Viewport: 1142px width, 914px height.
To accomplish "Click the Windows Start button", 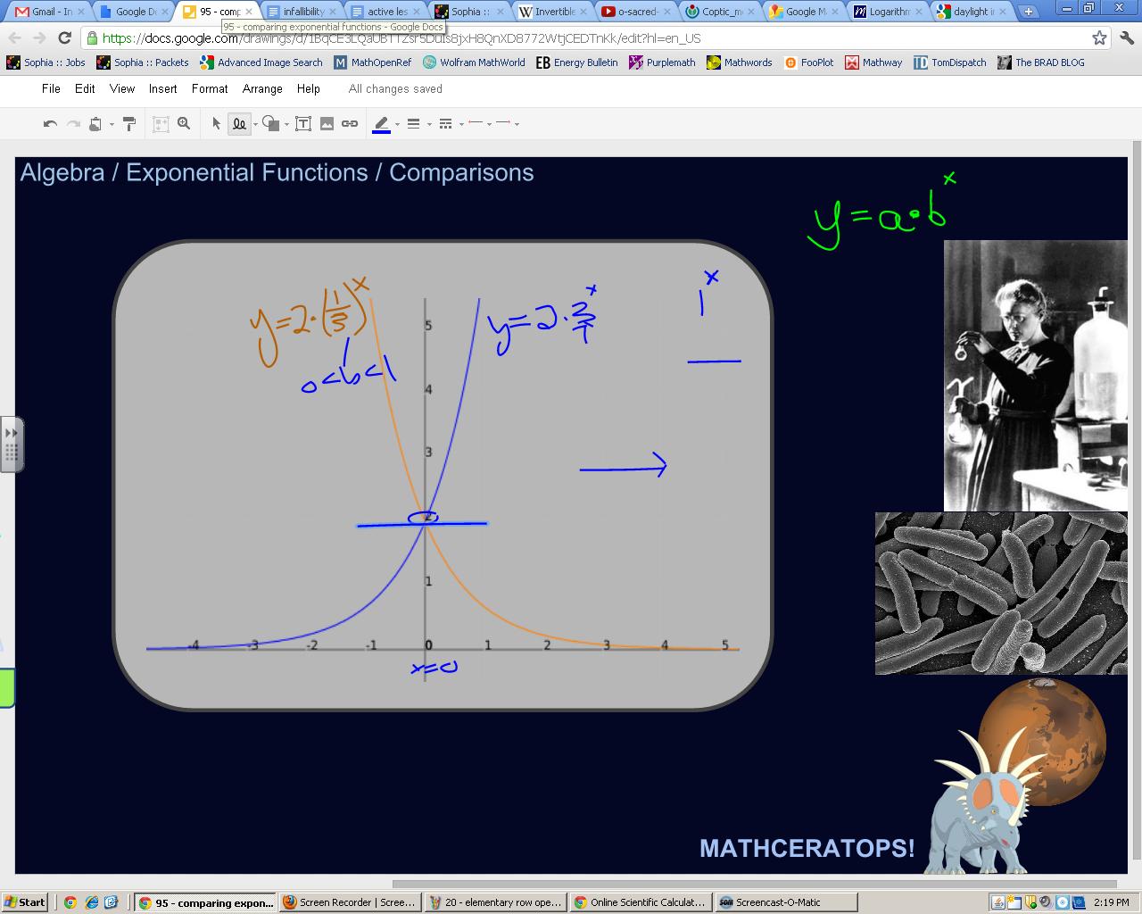I will click(x=25, y=902).
